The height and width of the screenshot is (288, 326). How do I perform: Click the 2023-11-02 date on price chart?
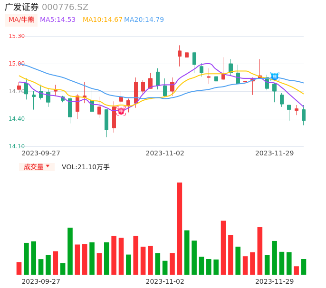tap(165, 153)
